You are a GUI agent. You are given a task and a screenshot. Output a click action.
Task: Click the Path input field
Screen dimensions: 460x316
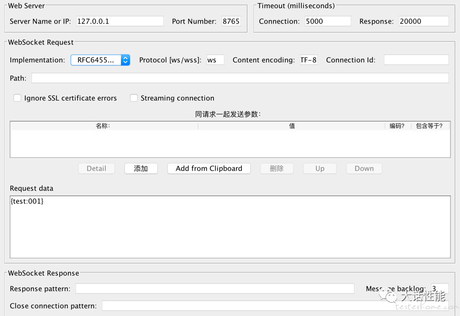(x=240, y=78)
